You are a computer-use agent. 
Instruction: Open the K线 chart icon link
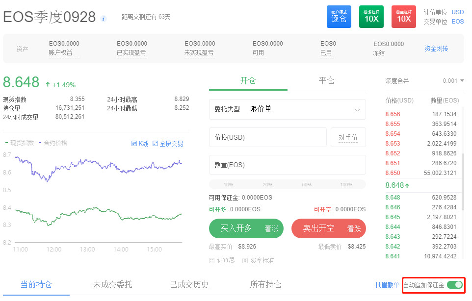click(140, 144)
